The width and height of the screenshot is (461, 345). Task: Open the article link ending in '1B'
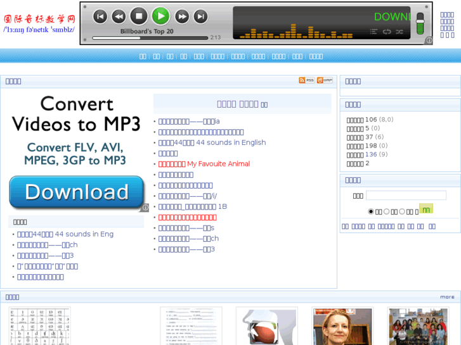click(x=193, y=207)
